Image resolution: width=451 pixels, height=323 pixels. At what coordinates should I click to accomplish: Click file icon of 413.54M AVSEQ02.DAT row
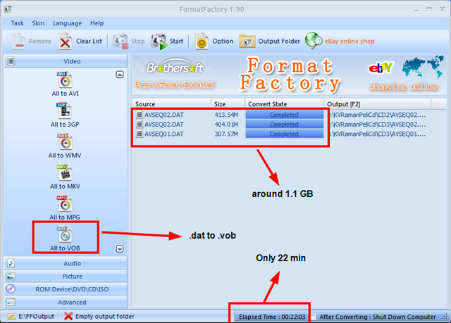point(140,115)
